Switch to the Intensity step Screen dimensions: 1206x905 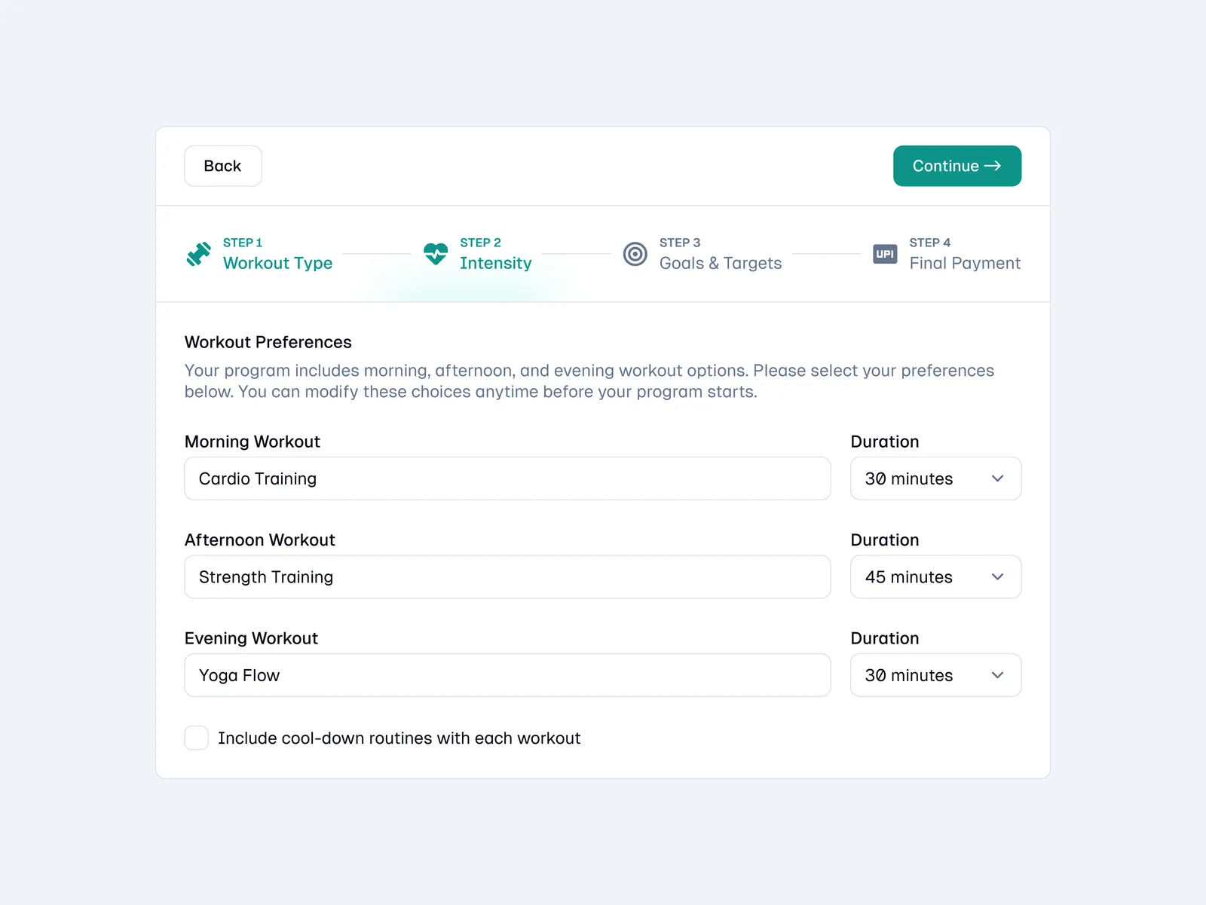coord(495,263)
